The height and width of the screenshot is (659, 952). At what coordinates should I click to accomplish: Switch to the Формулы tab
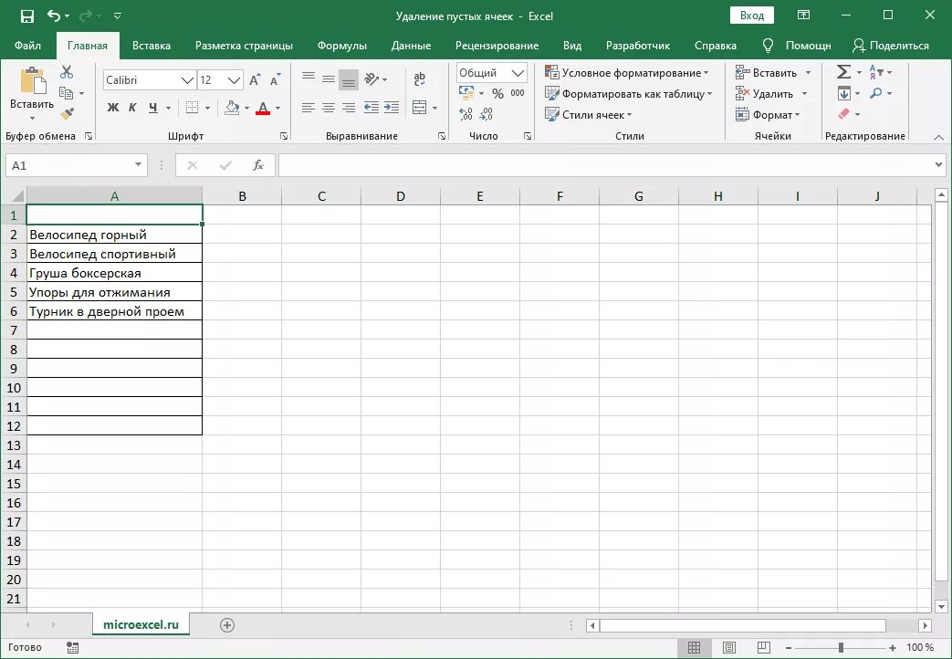tap(341, 46)
